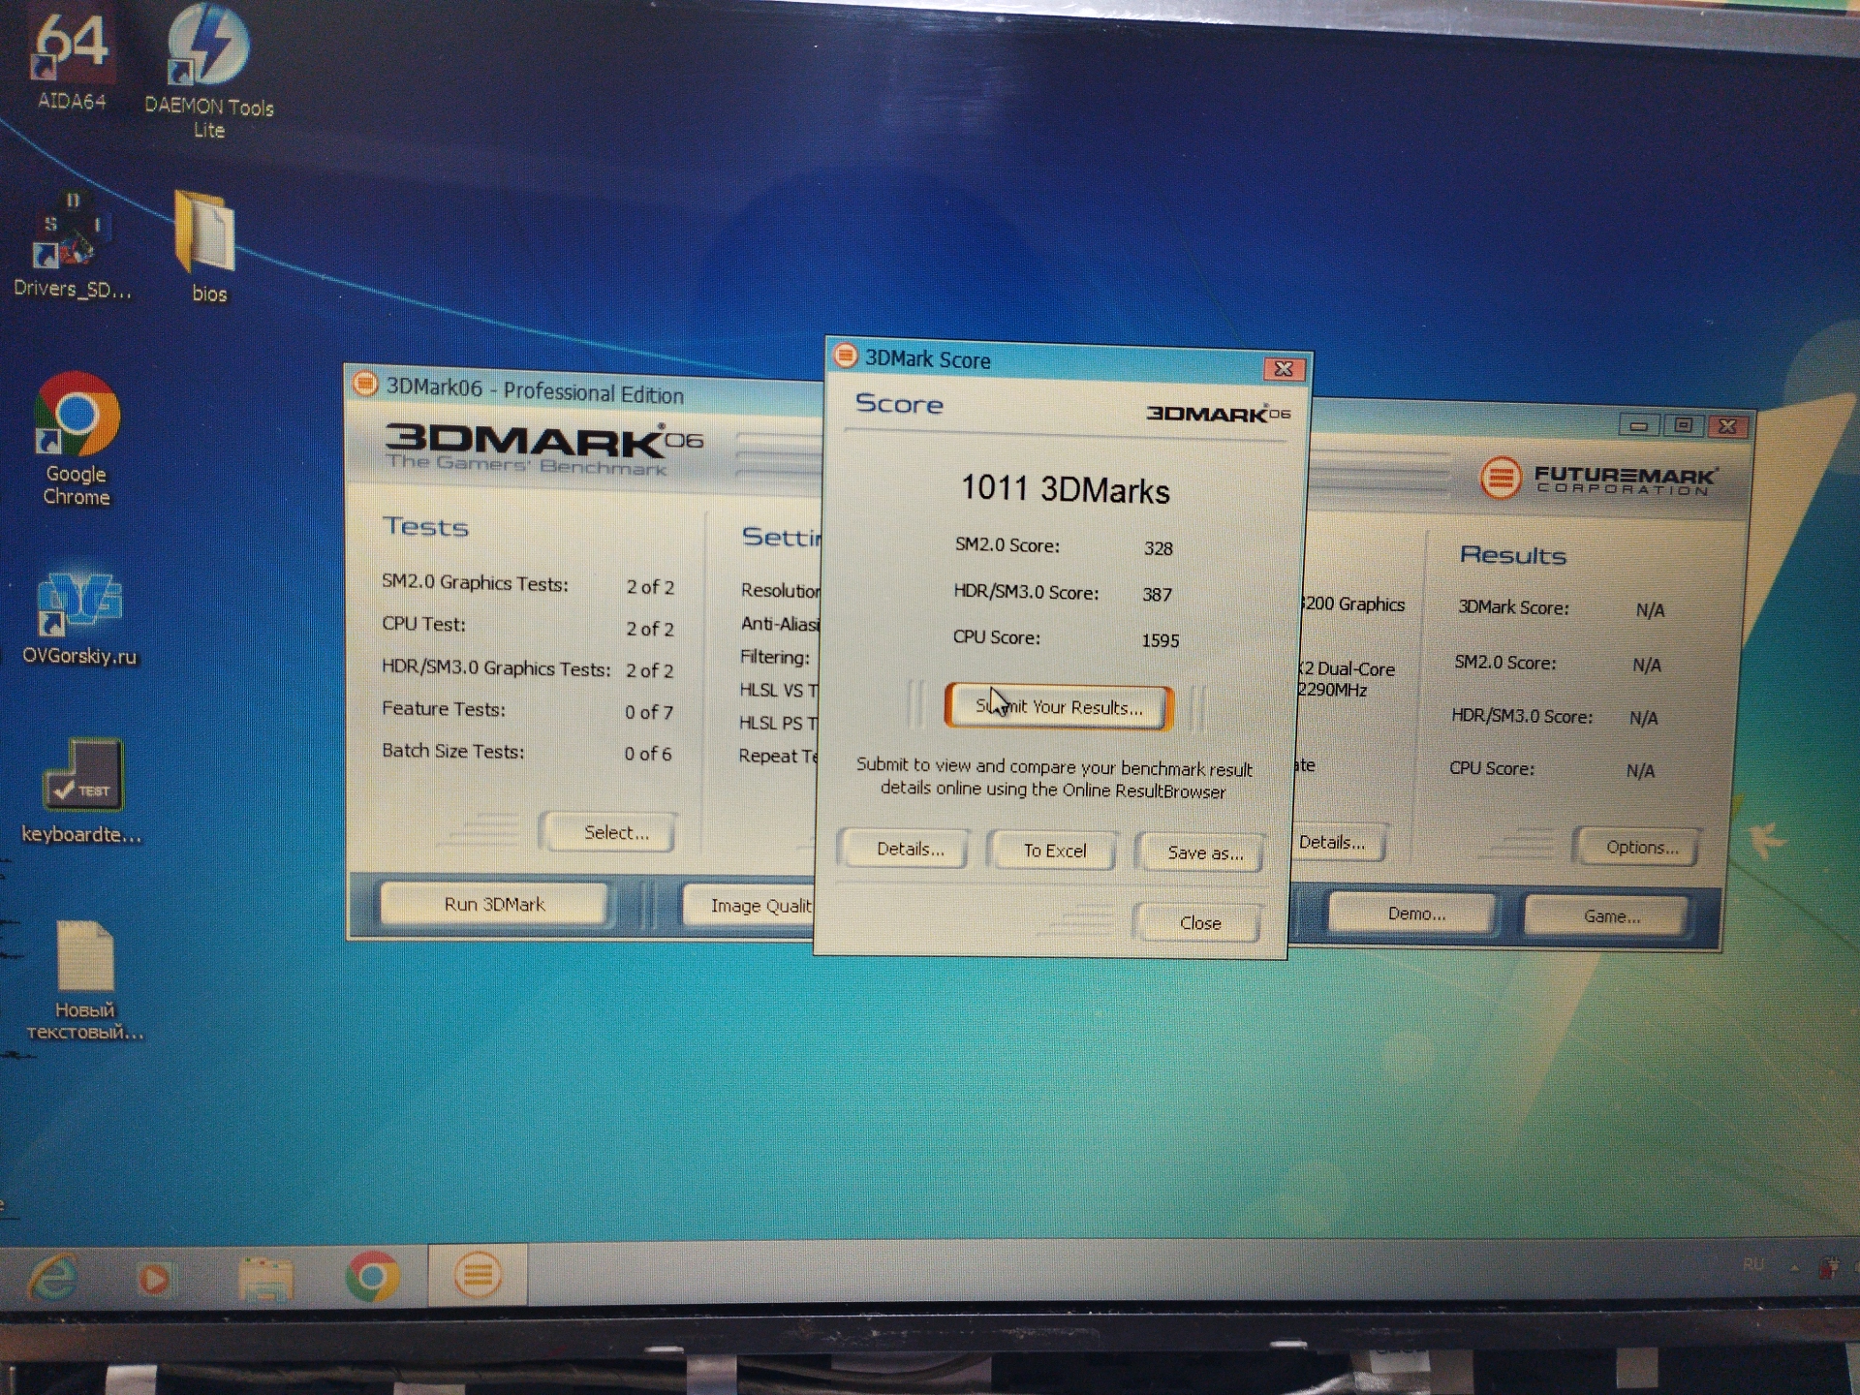Screen dimensions: 1860x1395
Task: Click Feature Tests row label
Action: [x=443, y=709]
